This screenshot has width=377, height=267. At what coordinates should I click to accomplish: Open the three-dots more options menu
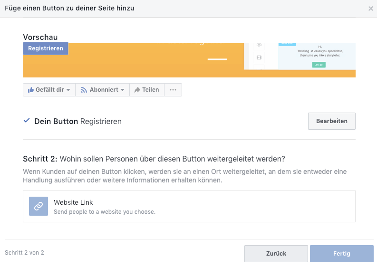[x=173, y=90]
